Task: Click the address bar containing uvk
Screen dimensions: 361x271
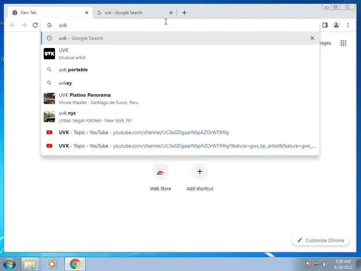Action: tap(180, 25)
